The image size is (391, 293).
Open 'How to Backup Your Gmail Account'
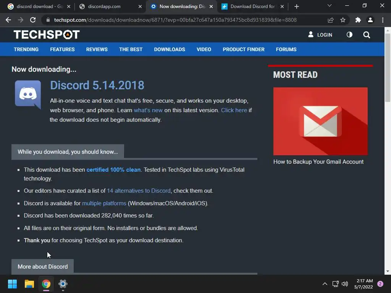coord(318,162)
